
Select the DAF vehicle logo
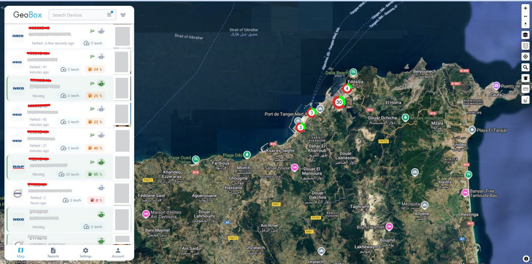pyautogui.click(x=19, y=167)
